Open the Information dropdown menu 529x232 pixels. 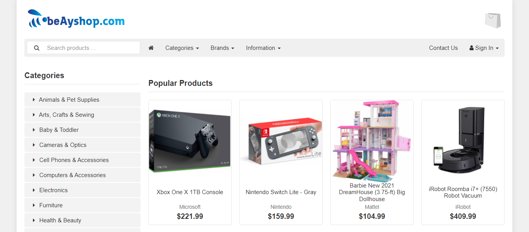click(x=263, y=48)
